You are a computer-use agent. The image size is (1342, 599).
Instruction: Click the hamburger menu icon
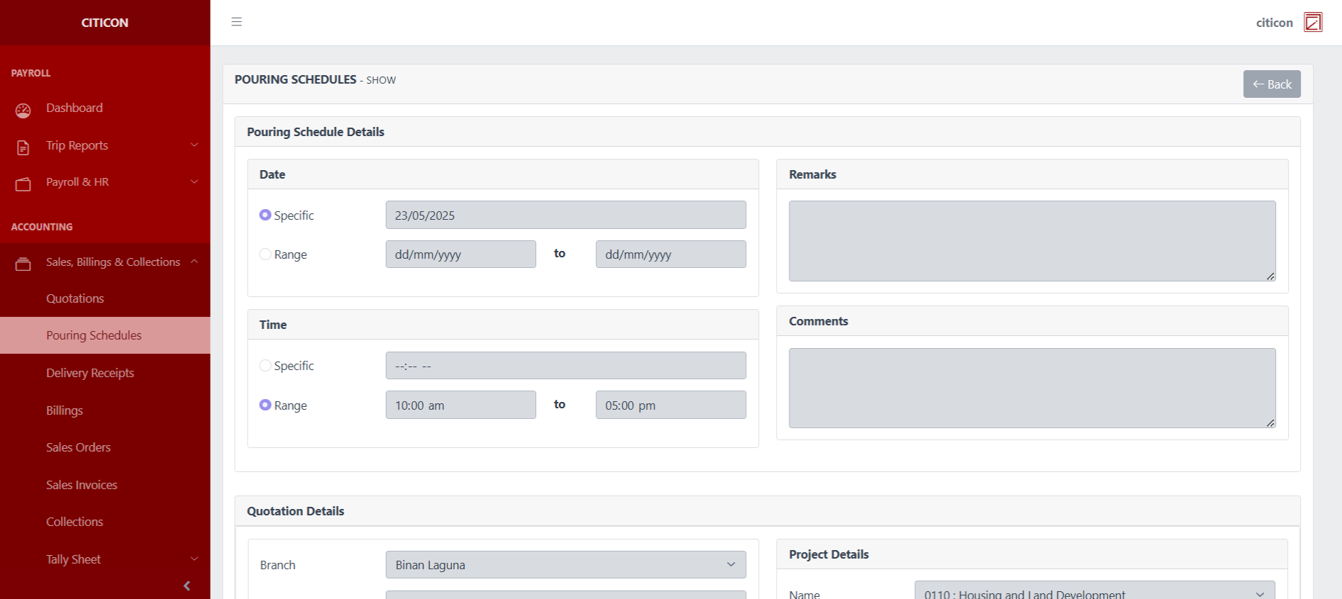[236, 22]
